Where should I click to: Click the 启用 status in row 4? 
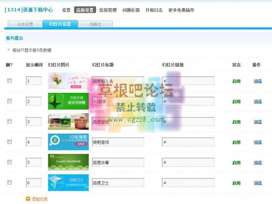[236, 142]
